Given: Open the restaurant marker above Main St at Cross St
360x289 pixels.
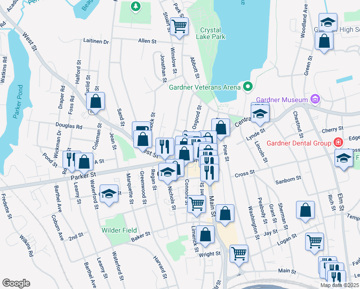Looking at the screenshot, I should click(210, 173).
